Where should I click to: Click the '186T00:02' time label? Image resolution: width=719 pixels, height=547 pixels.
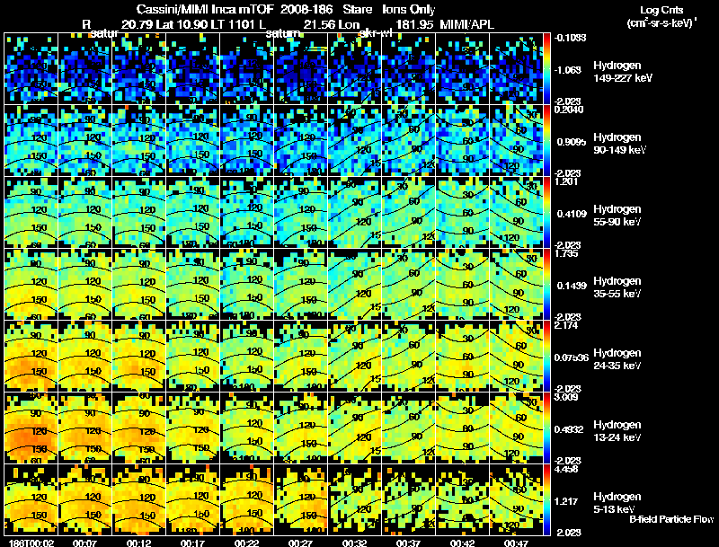31,543
